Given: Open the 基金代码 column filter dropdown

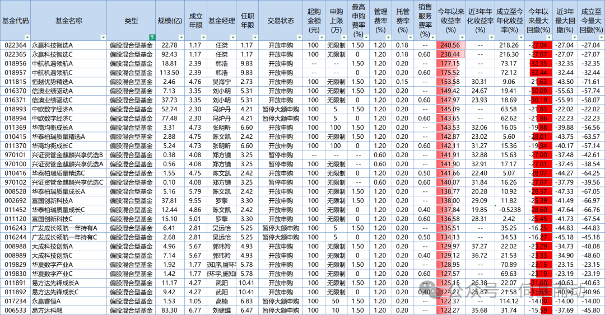Looking at the screenshot, I should click(27, 37).
